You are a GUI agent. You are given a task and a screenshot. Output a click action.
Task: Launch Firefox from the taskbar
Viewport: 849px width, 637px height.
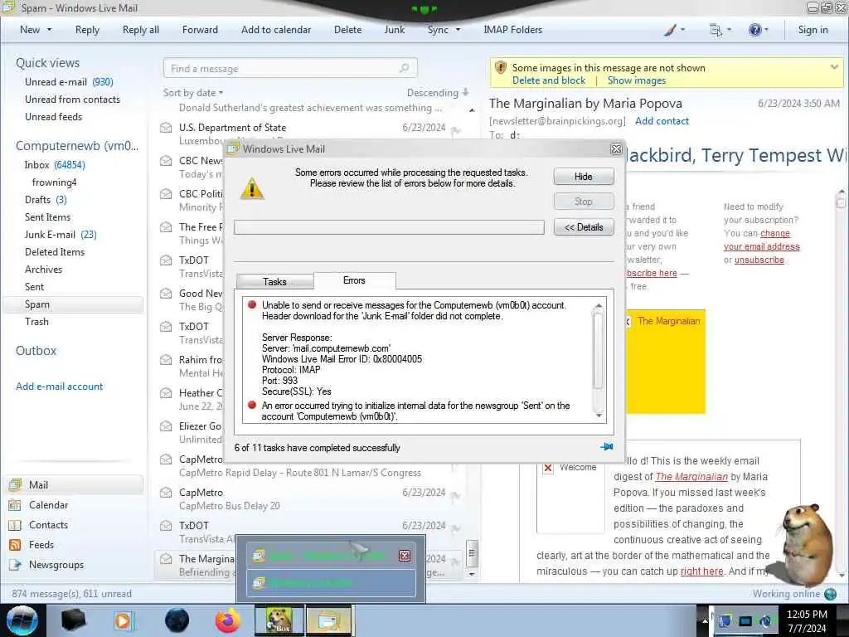pos(228,620)
